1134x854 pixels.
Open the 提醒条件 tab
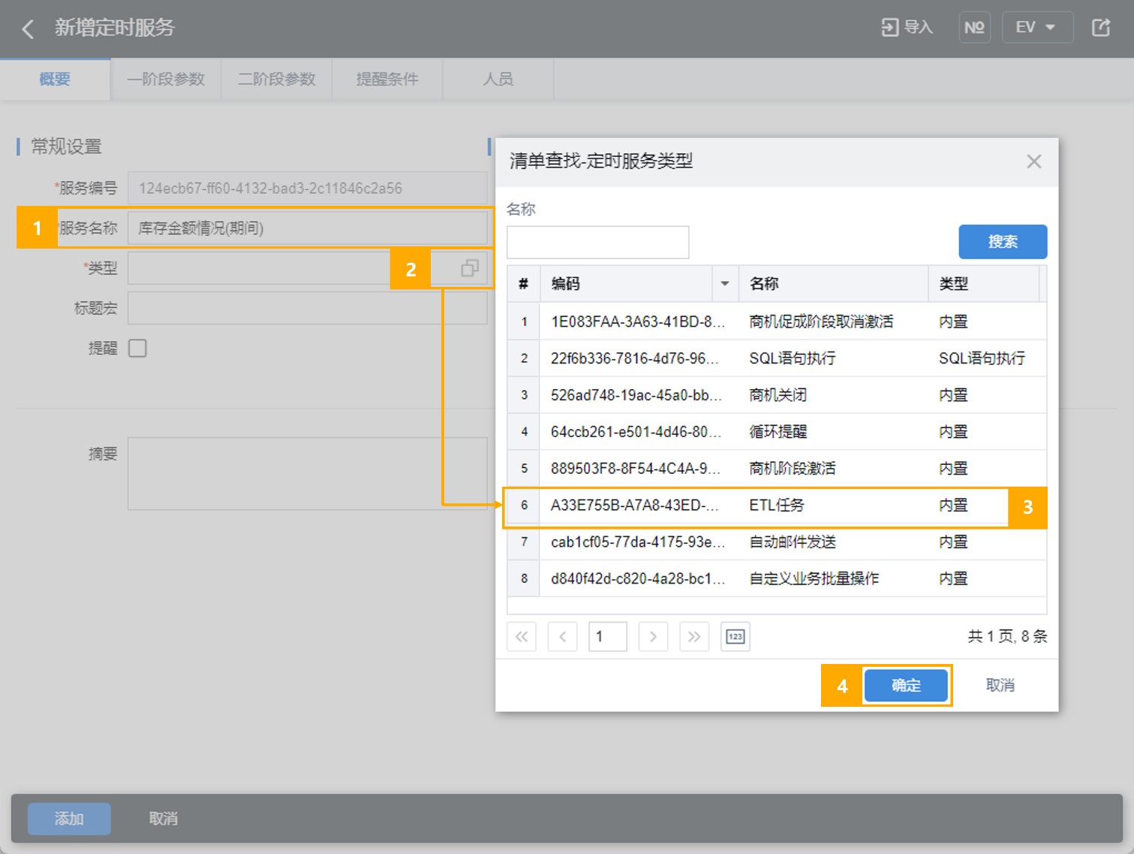pyautogui.click(x=387, y=79)
